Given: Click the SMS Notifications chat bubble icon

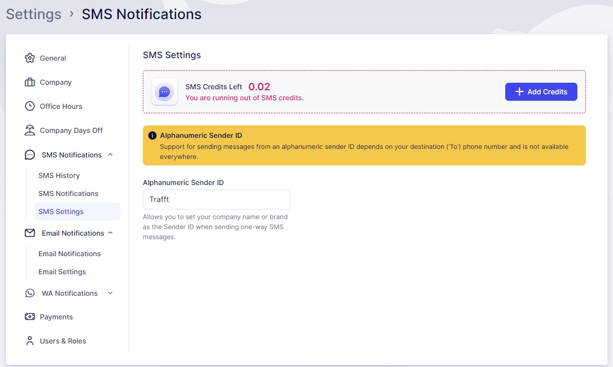Looking at the screenshot, I should pyautogui.click(x=30, y=155).
